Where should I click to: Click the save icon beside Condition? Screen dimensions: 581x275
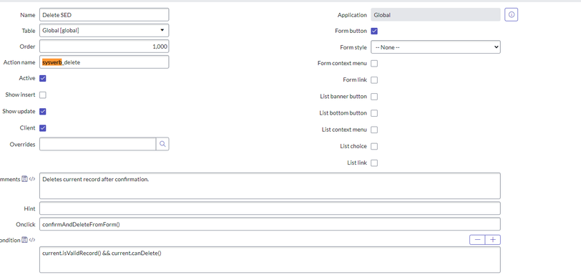pyautogui.click(x=25, y=240)
